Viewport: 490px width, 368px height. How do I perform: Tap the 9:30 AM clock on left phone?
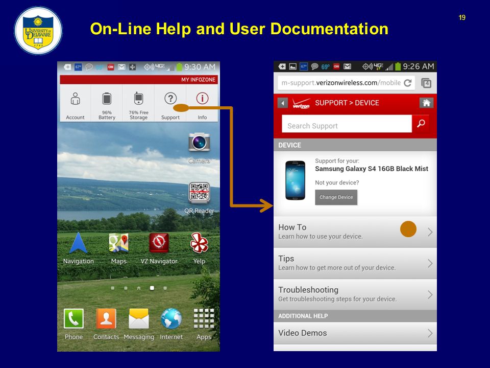[x=200, y=66]
